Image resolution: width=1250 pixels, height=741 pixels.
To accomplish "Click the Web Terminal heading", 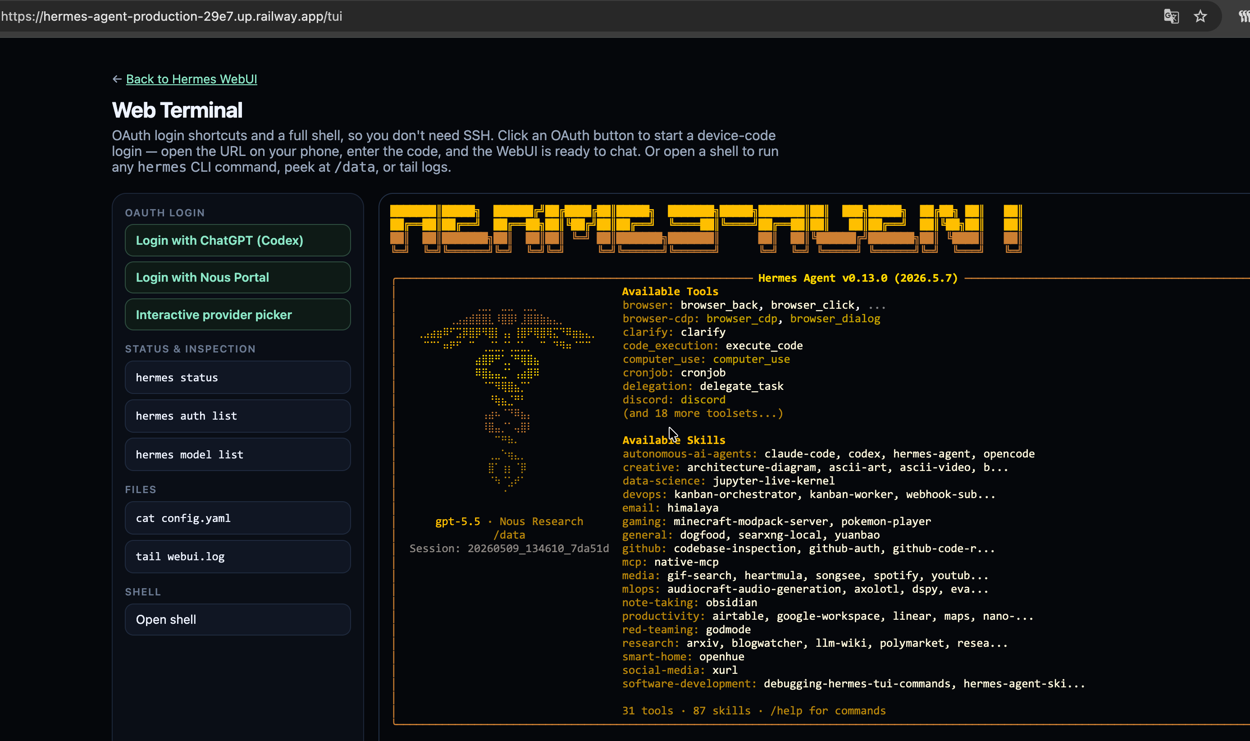I will click(177, 110).
